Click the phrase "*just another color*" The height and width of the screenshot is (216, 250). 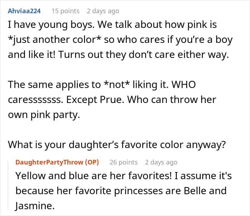click(x=55, y=40)
